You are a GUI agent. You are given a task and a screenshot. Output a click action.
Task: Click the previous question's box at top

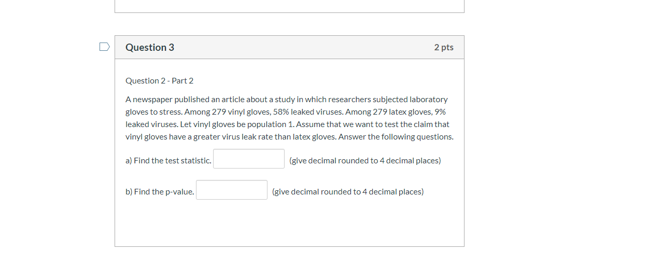pos(289,6)
